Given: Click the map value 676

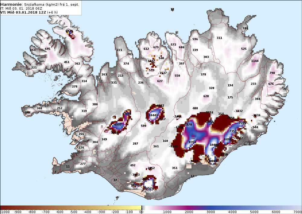Looking at the screenshot, I should click(x=271, y=84).
